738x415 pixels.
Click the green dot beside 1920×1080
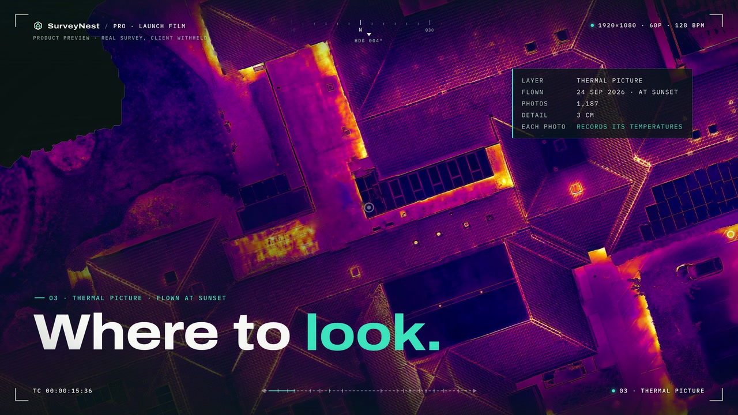(x=592, y=26)
